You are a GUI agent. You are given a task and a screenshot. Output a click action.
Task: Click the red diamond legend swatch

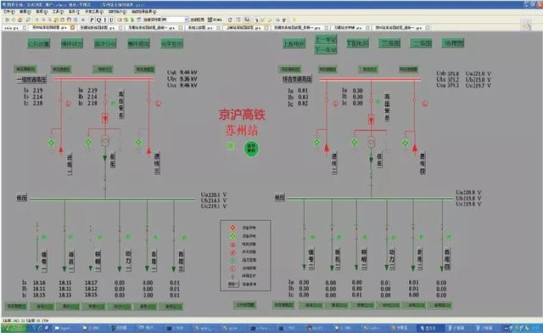(x=232, y=228)
